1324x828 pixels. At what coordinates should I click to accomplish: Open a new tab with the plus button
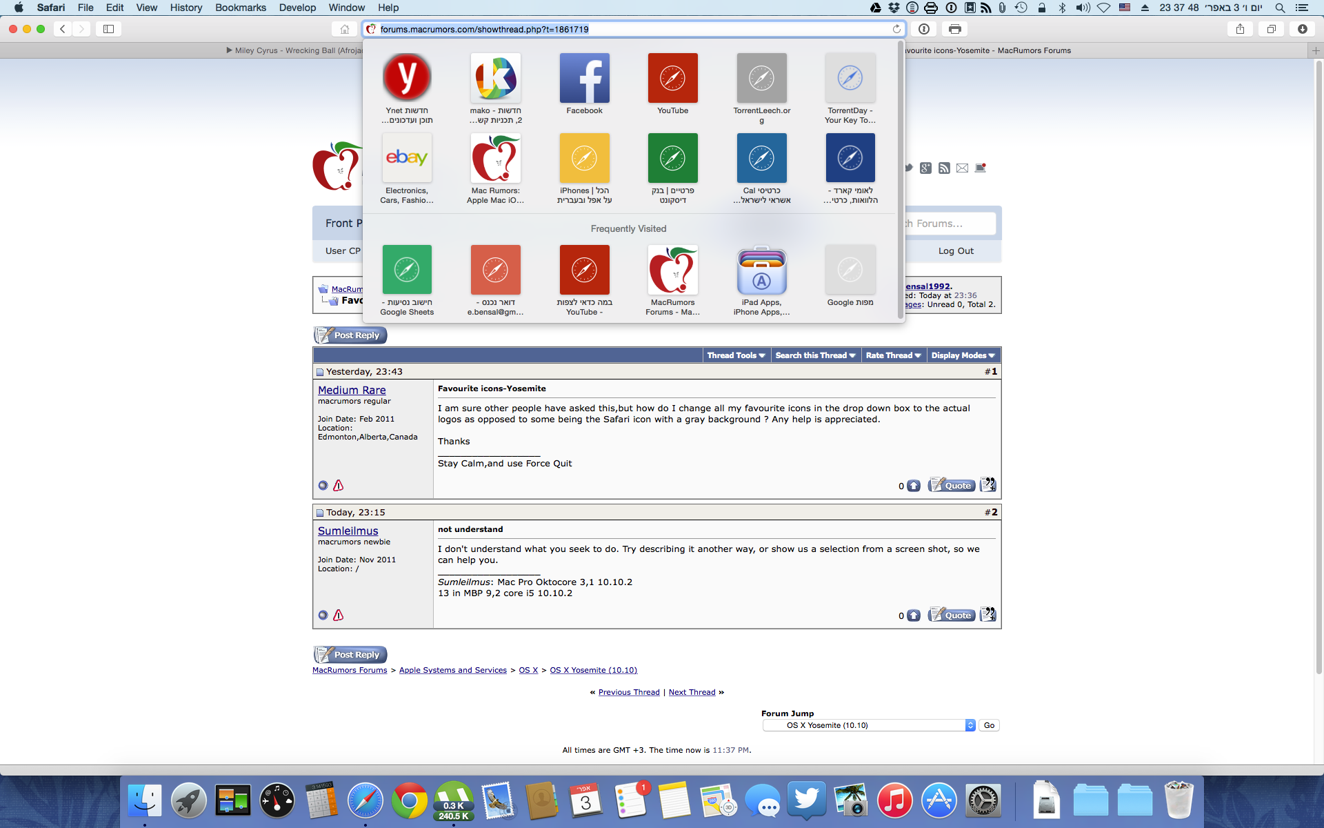(1315, 50)
